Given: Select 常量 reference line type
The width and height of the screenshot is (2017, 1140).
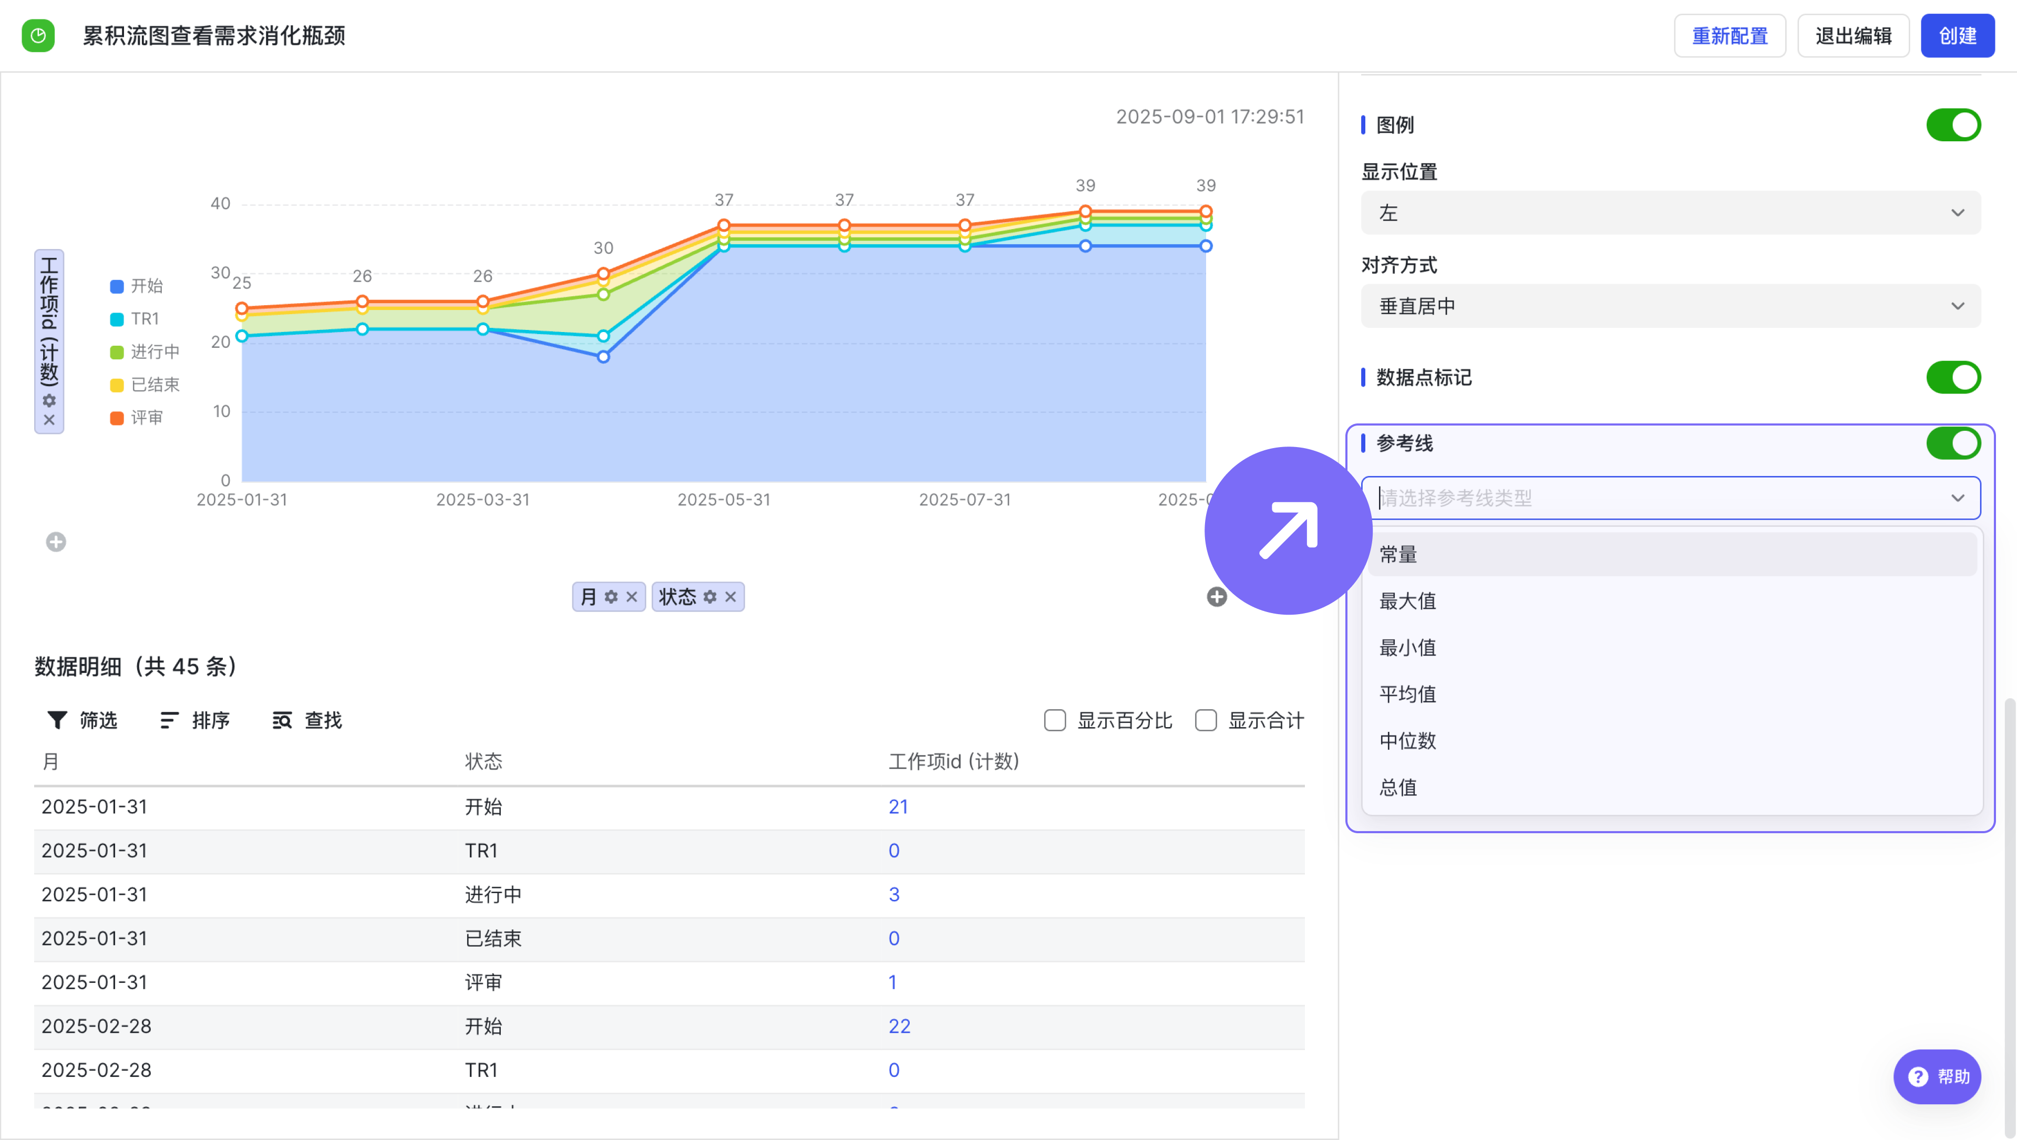Looking at the screenshot, I should 1671,554.
